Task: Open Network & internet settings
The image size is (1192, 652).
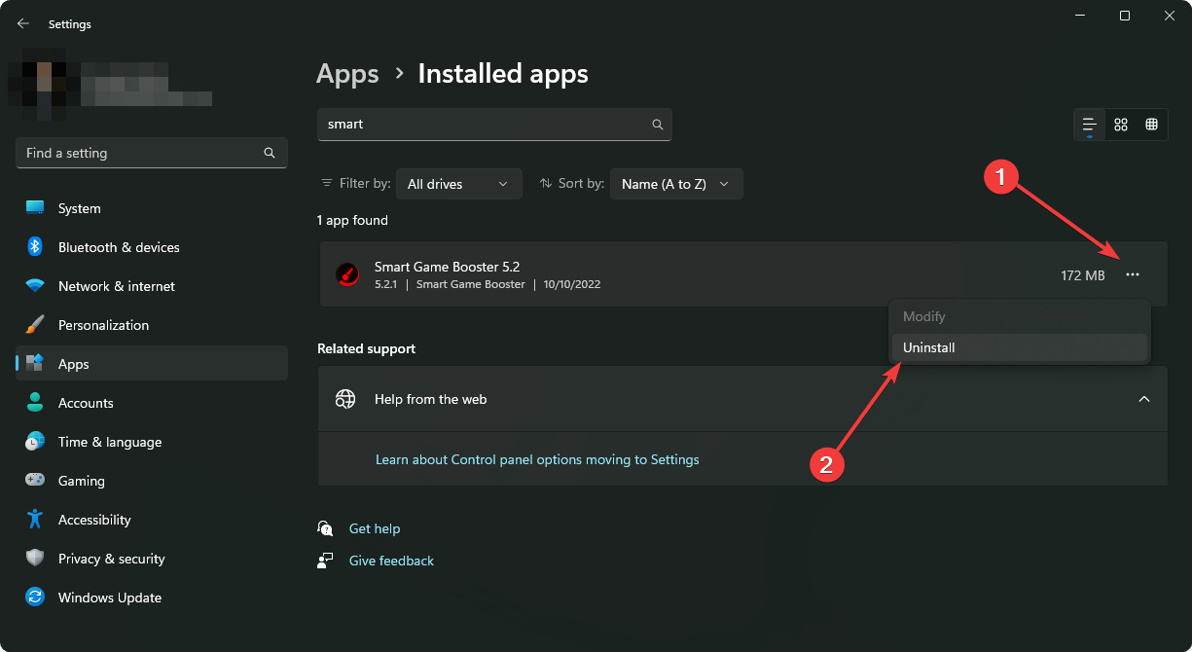Action: [117, 286]
